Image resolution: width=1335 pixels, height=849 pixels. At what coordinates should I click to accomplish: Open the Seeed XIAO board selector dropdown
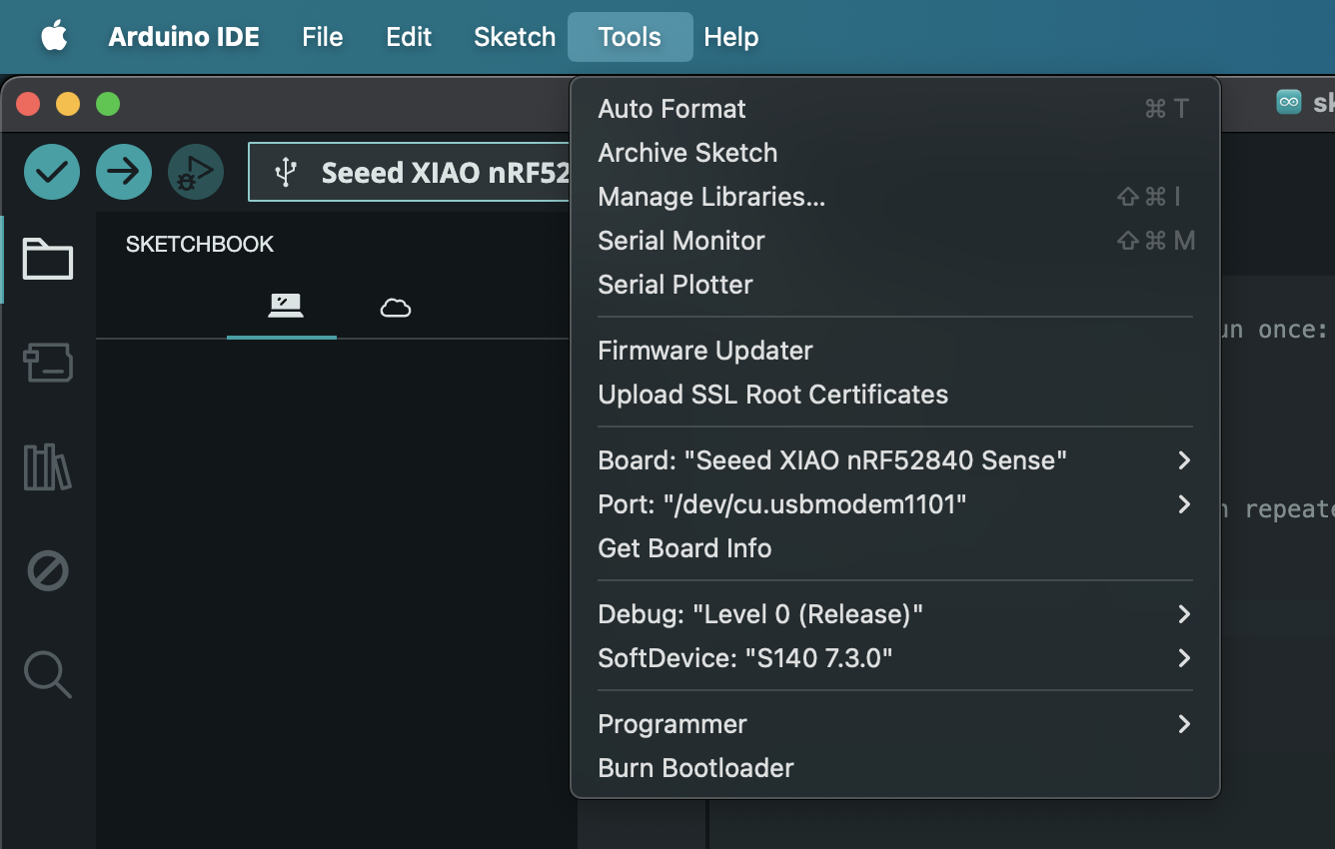(x=410, y=172)
